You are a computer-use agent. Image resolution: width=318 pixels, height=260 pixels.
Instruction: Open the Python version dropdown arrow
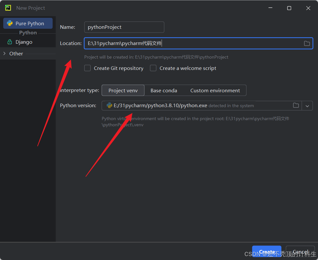click(307, 106)
